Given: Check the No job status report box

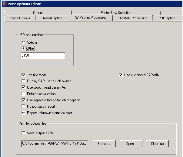Looking at the screenshot, I should click(x=24, y=106).
